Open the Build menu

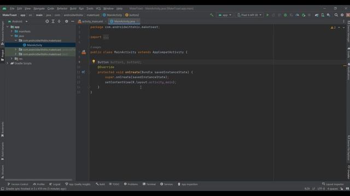[73, 9]
